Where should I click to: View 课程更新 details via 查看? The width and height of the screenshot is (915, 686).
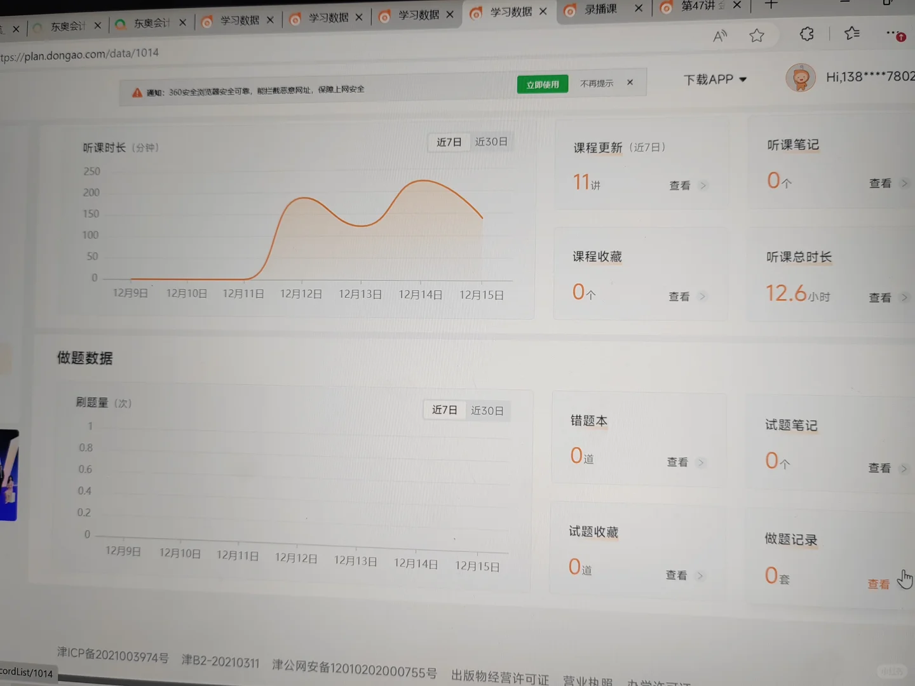click(x=679, y=185)
